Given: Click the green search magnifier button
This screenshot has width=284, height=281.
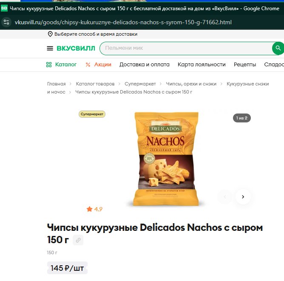Looking at the screenshot, I should [278, 48].
